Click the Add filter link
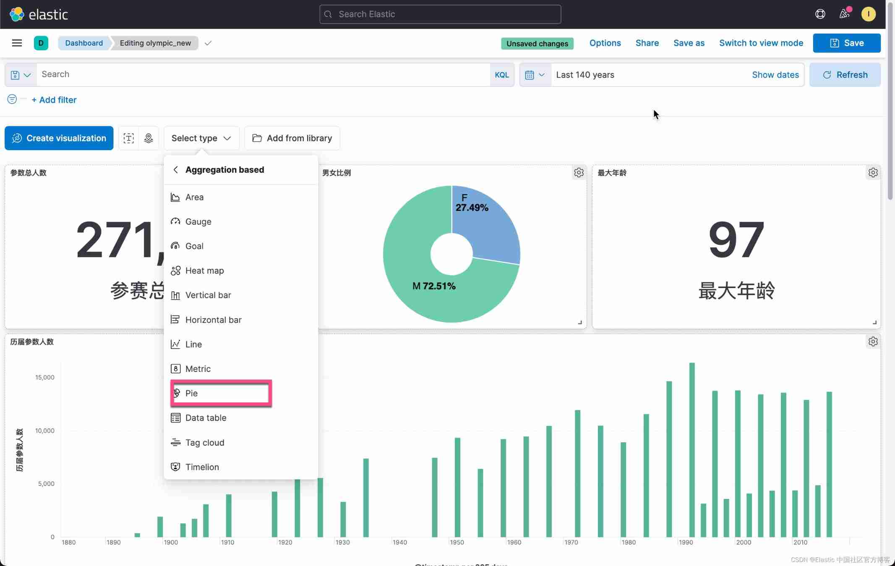This screenshot has height=566, width=895. 54,100
